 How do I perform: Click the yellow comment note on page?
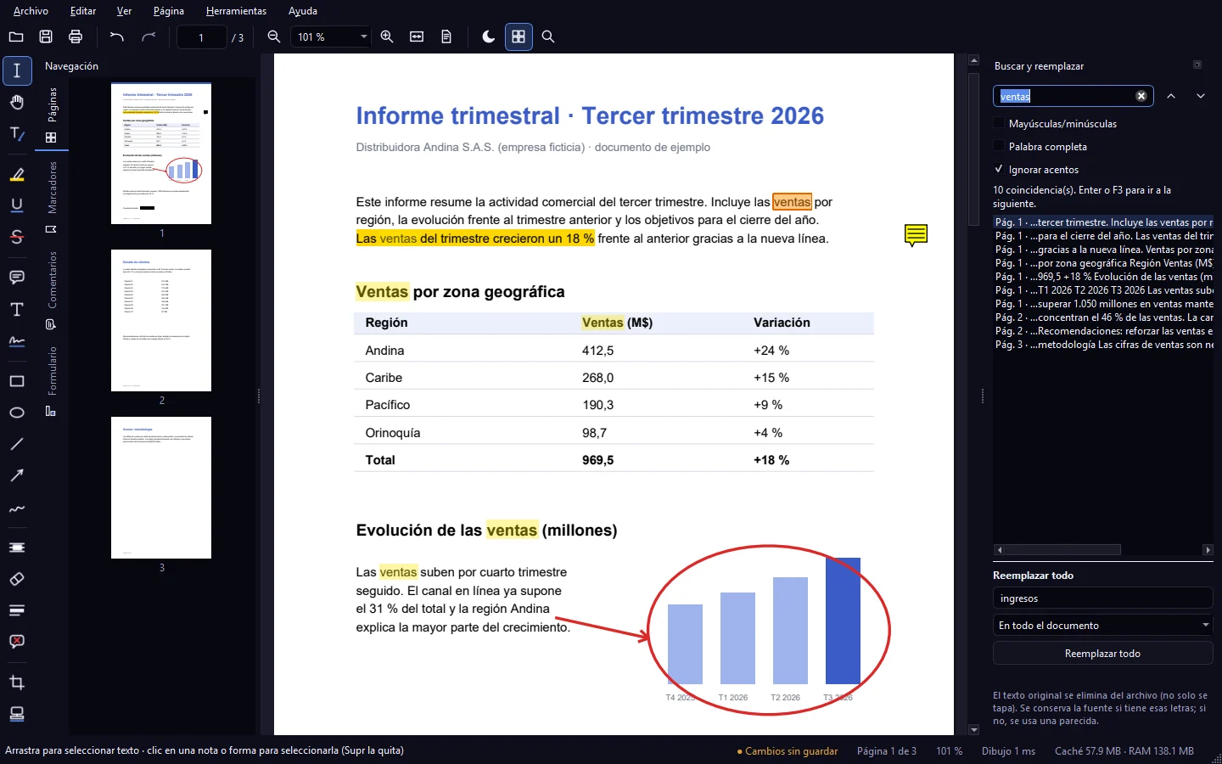point(916,235)
